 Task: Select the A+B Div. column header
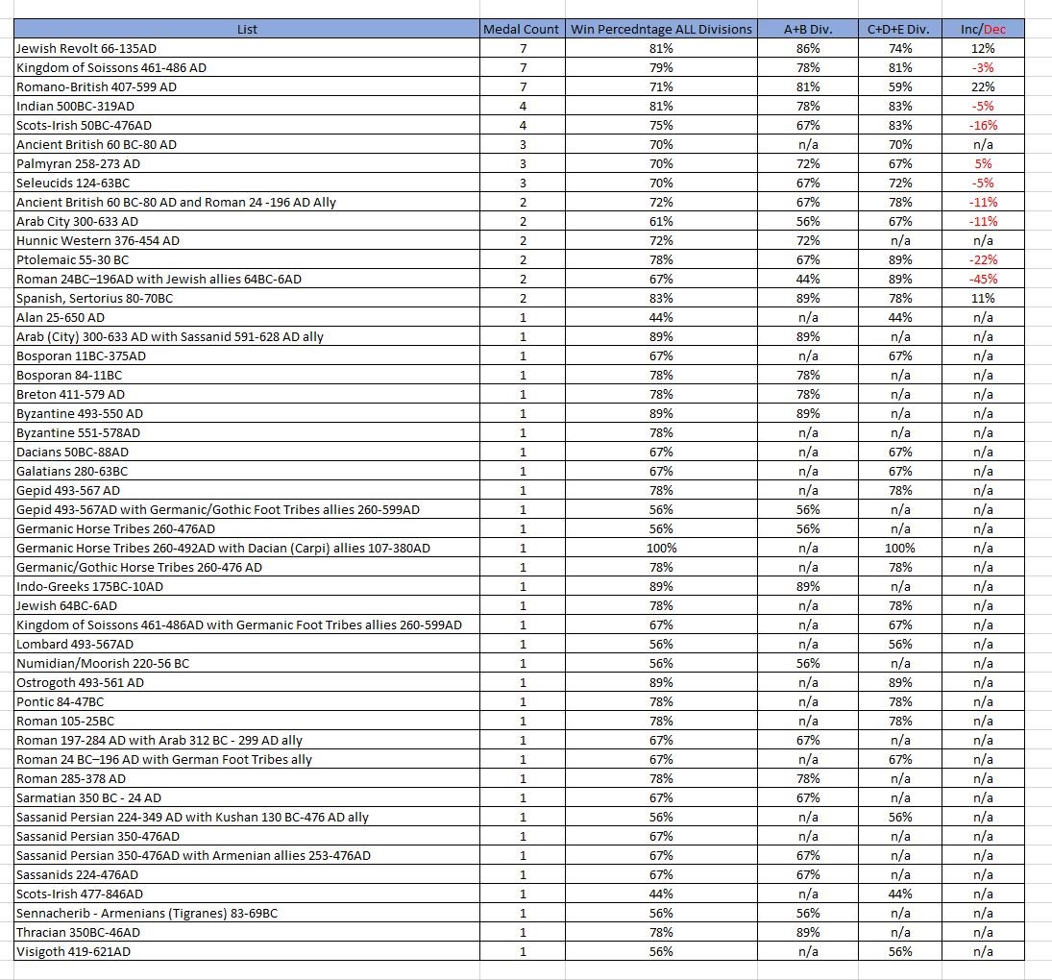click(808, 29)
